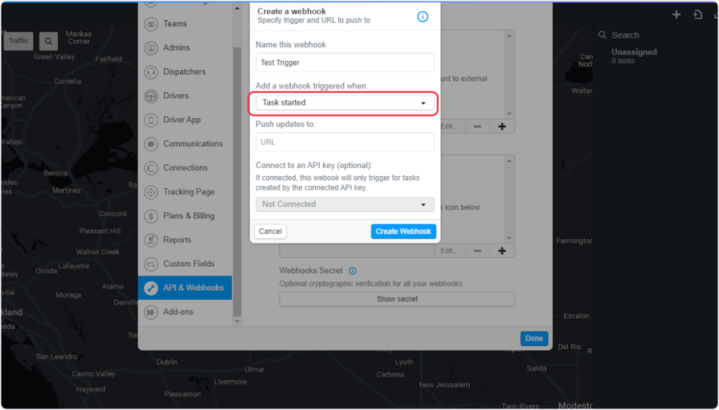Click the info icon in webhook dialog header
719x410 pixels.
point(423,16)
